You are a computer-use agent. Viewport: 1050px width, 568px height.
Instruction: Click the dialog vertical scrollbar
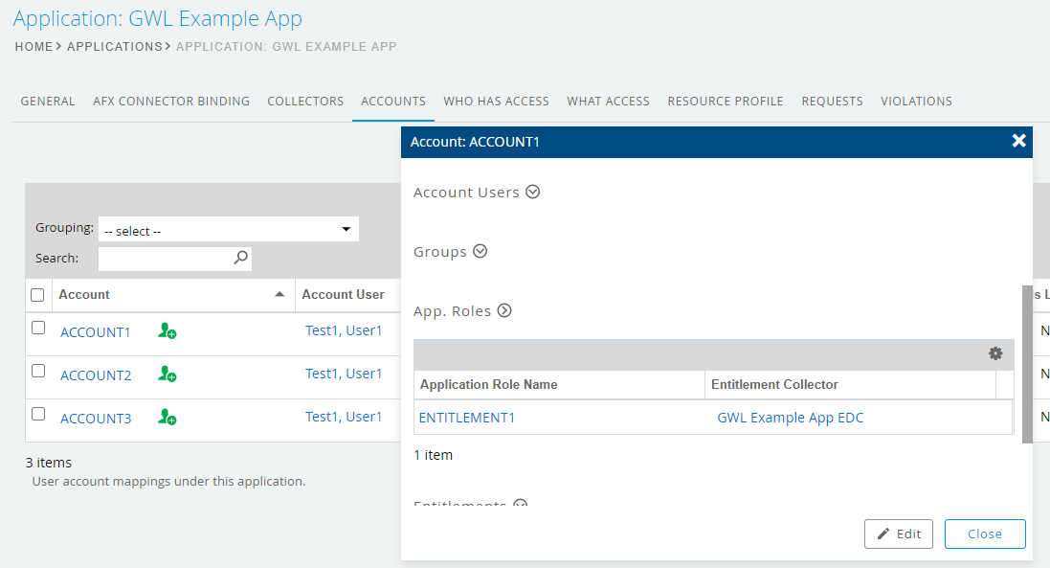click(1027, 364)
